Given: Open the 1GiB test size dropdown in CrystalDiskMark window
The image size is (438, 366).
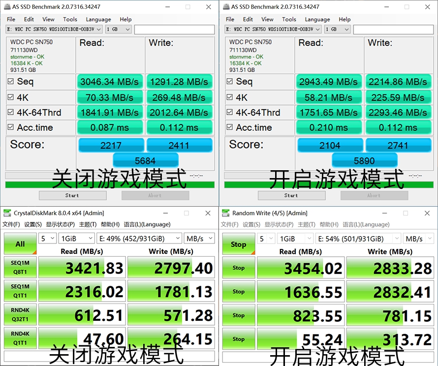Looking at the screenshot, I should click(x=76, y=239).
